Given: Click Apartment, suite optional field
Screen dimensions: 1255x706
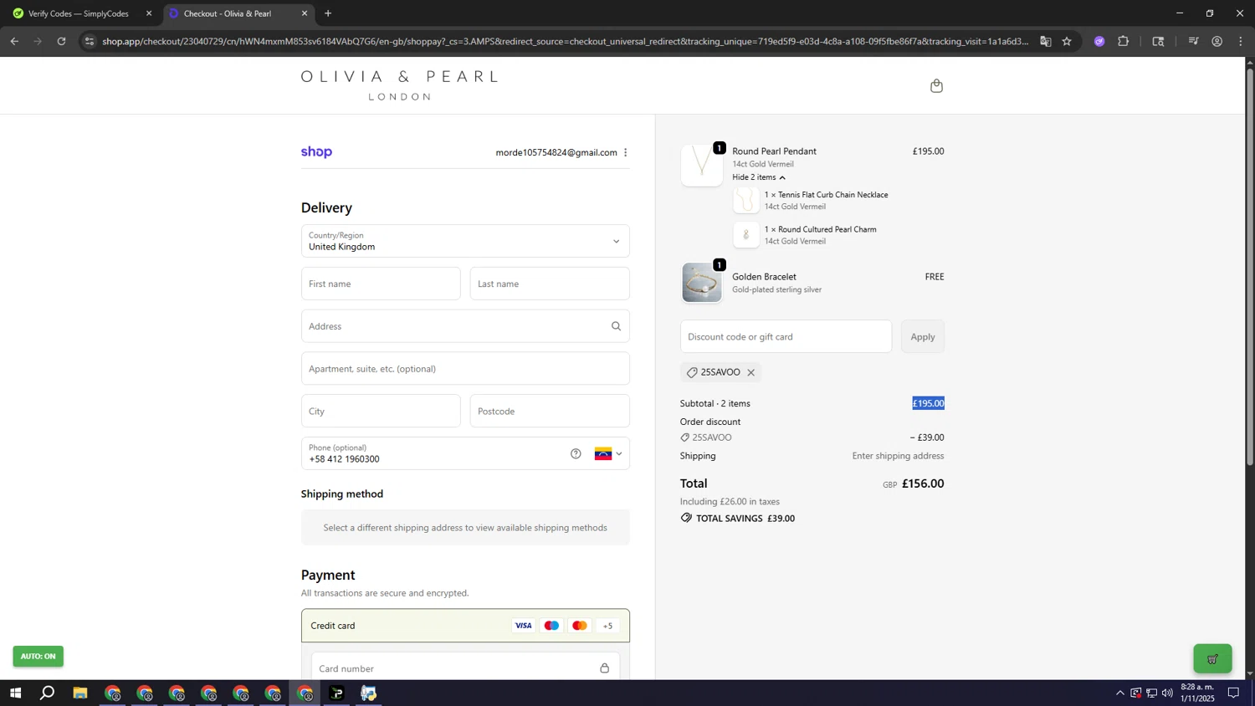Looking at the screenshot, I should pos(465,369).
